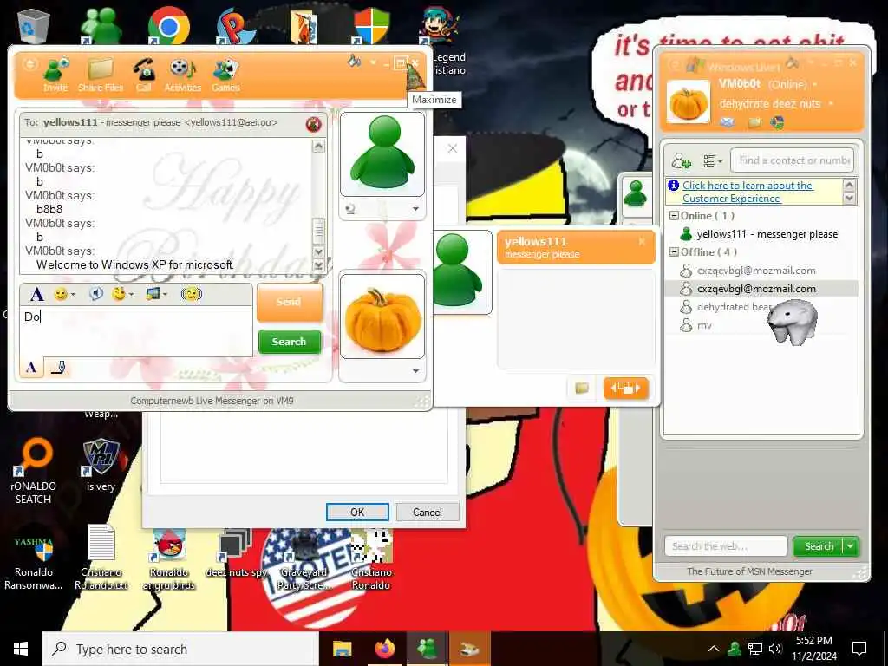Image resolution: width=888 pixels, height=666 pixels.
Task: Select the dehydrated bear contact
Action: coord(761,307)
